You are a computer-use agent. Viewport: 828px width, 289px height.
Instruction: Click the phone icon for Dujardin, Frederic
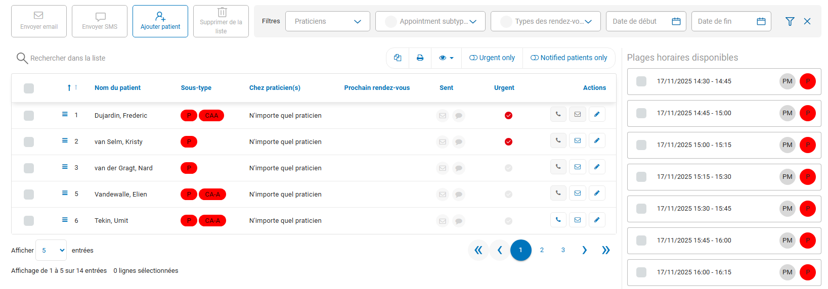[558, 115]
